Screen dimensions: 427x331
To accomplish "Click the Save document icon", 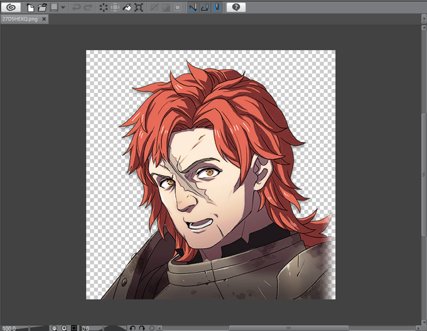I will (x=54, y=8).
